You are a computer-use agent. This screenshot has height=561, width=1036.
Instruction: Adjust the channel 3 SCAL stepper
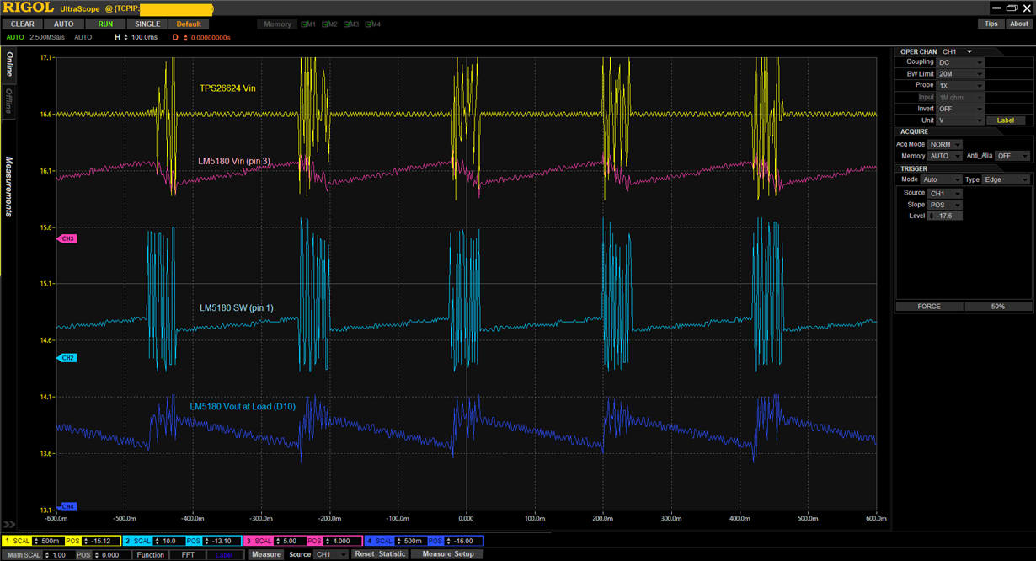[276, 541]
